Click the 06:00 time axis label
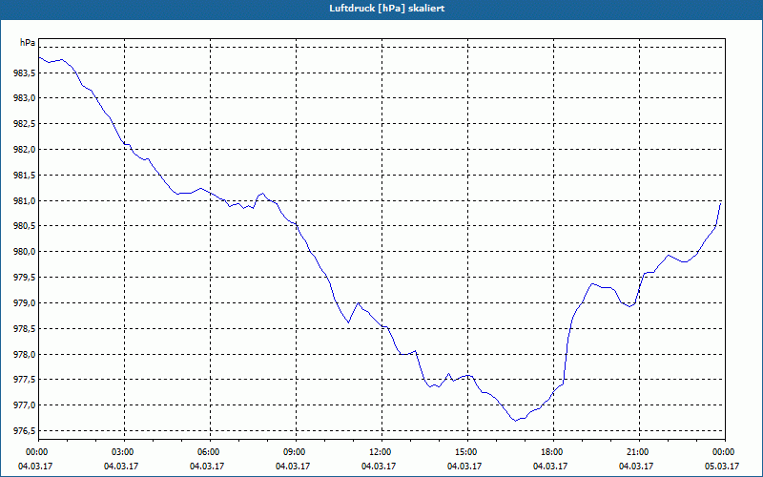Screen dimensions: 763x477 [x=210, y=452]
